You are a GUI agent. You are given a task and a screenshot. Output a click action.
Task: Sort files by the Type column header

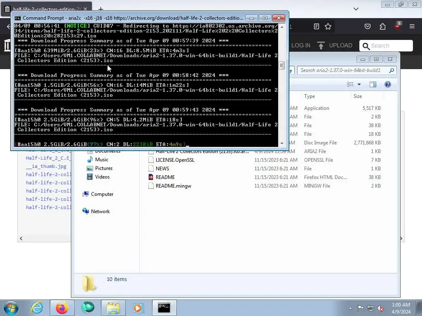pos(309,96)
